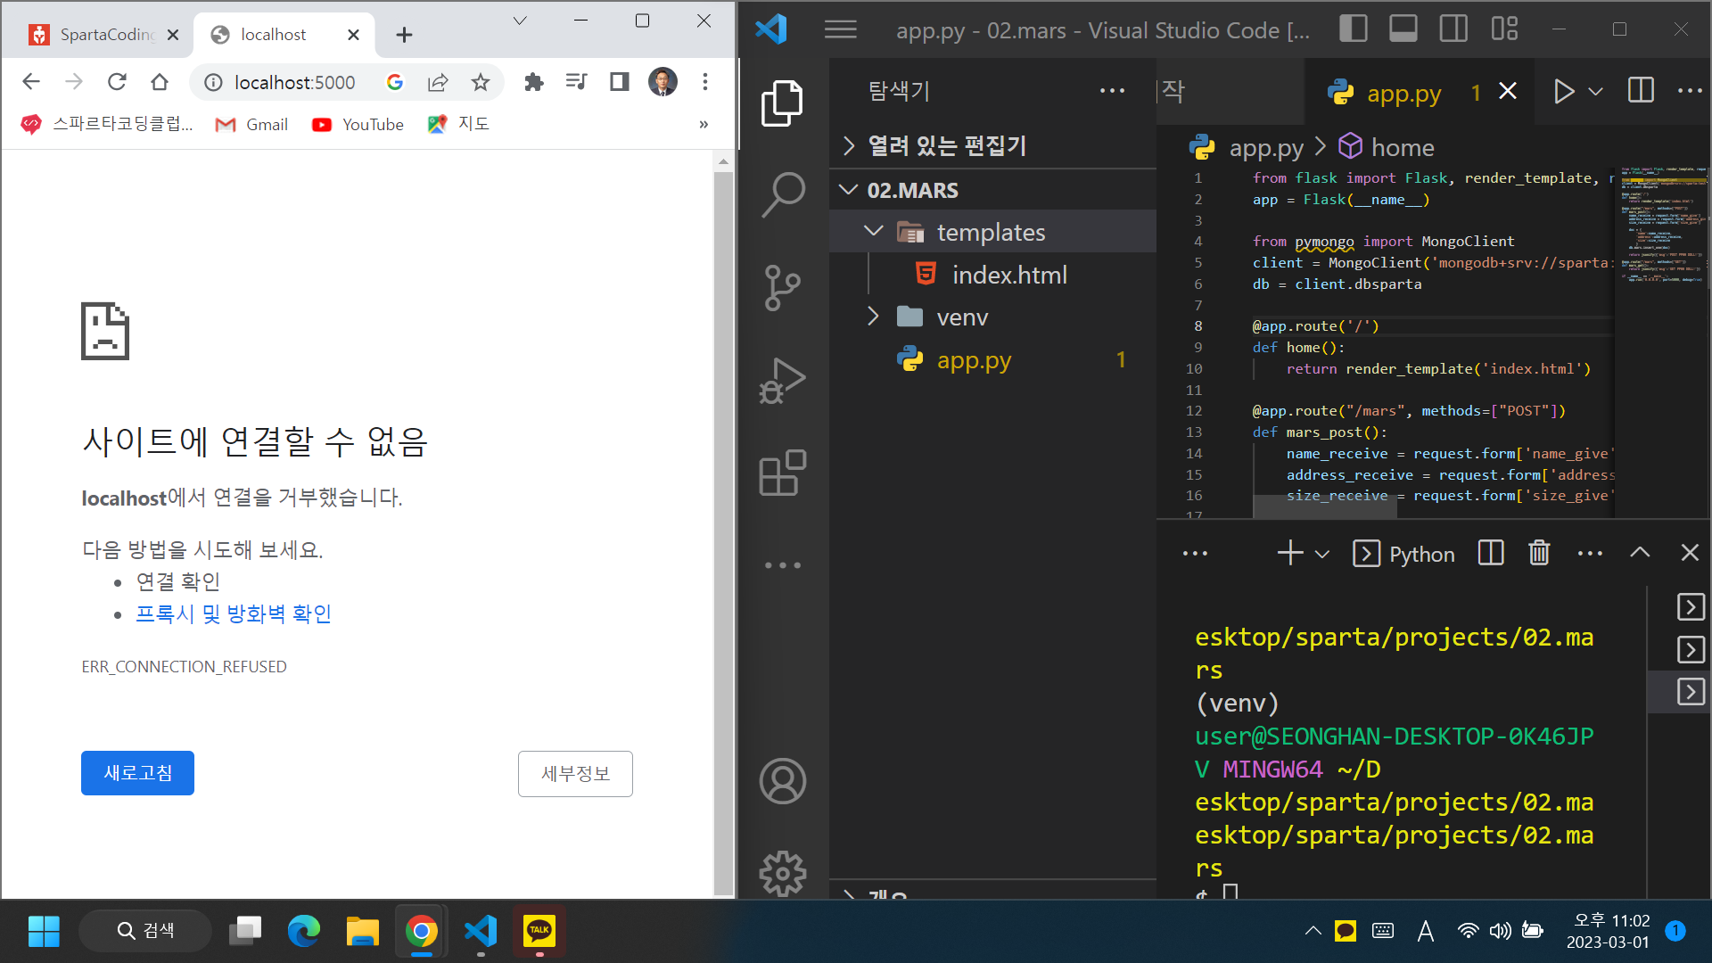Create a new terminal
This screenshot has width=1712, height=963.
click(1289, 553)
